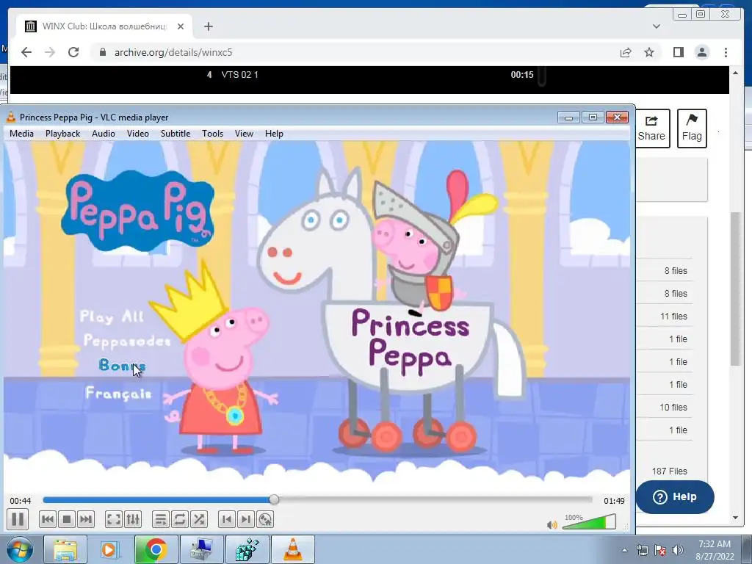This screenshot has height=564, width=752.
Task: Click the Flag button on archive.org
Action: coord(692,129)
